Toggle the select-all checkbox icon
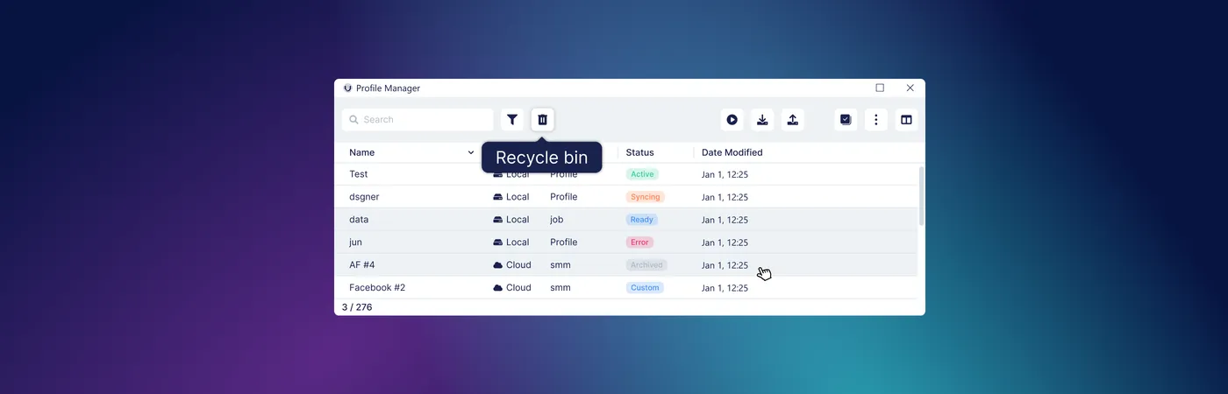Screen dimensions: 1228x394 [x=846, y=120]
